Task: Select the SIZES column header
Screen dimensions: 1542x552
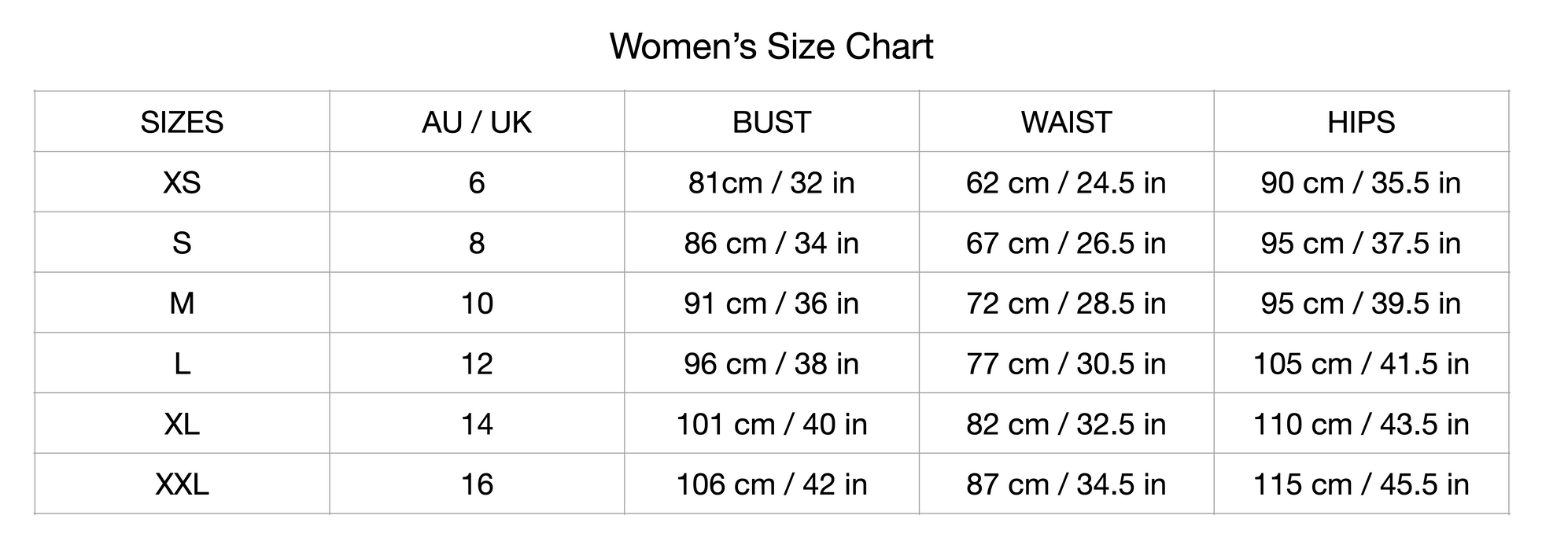Action: click(x=182, y=122)
